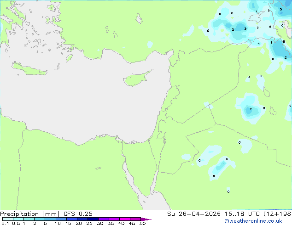Click the 'GFS 0.25' model label
Viewport: 292px width, 225px height.
(x=78, y=214)
